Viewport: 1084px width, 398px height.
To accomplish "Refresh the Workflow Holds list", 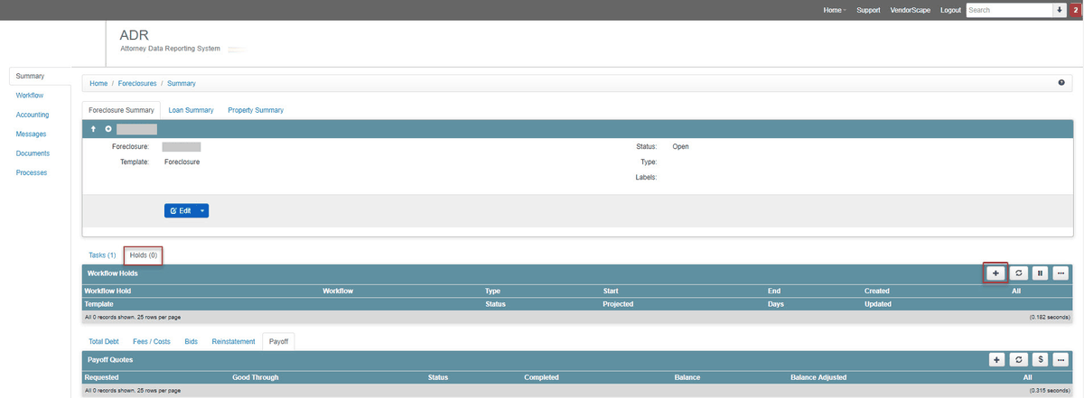I will (x=1019, y=273).
